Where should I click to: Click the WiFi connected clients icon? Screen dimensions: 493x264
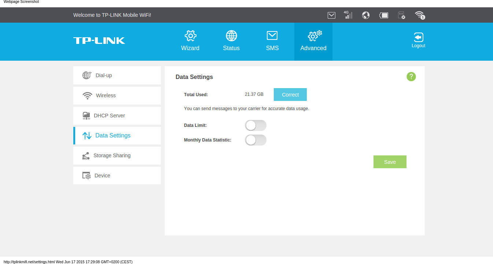point(419,15)
